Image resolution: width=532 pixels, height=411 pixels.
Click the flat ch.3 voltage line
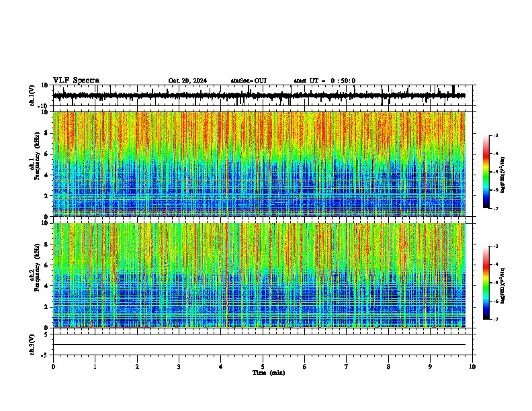[x=259, y=345]
